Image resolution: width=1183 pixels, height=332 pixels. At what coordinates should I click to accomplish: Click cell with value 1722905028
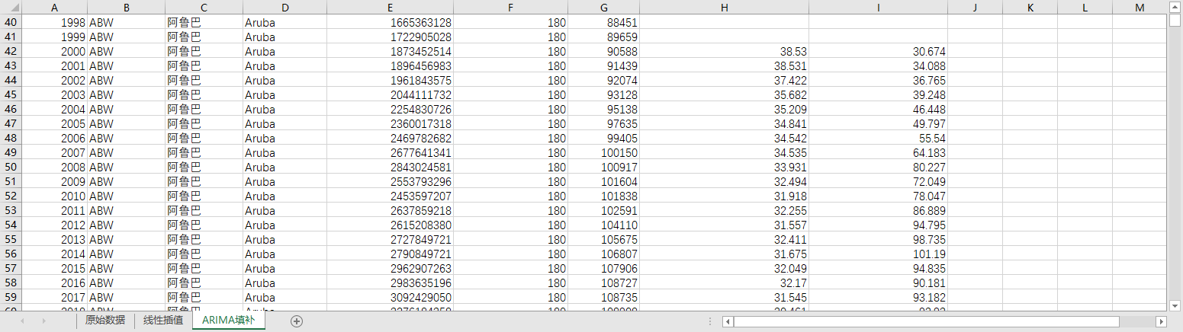[390, 37]
